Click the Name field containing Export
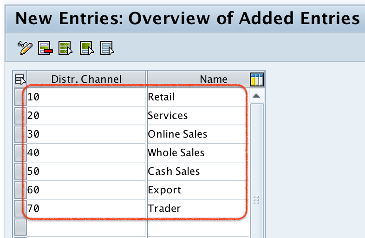The height and width of the screenshot is (238, 365). 198,190
